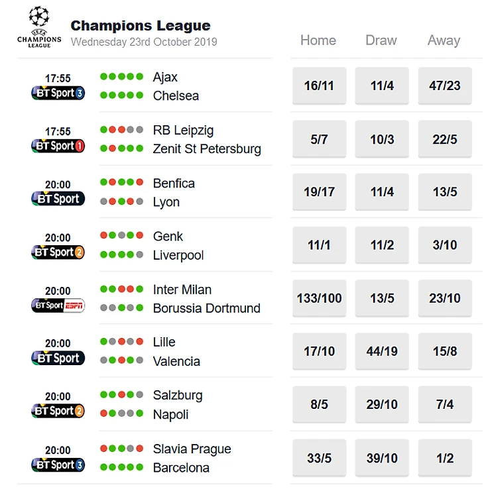Choose the 44/19 draw for Lille v Valencia
This screenshot has height=497, width=484.
[382, 351]
